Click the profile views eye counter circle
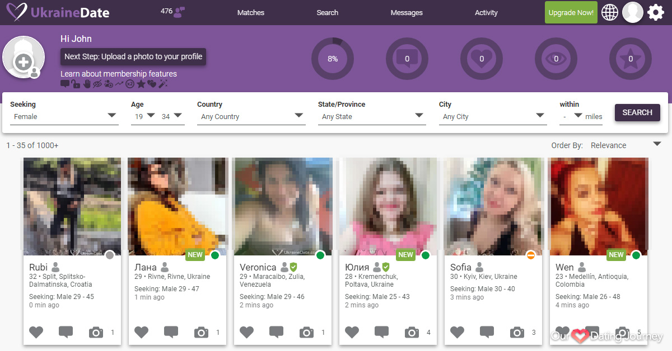Viewport: 672px width, 351px height. pos(556,59)
